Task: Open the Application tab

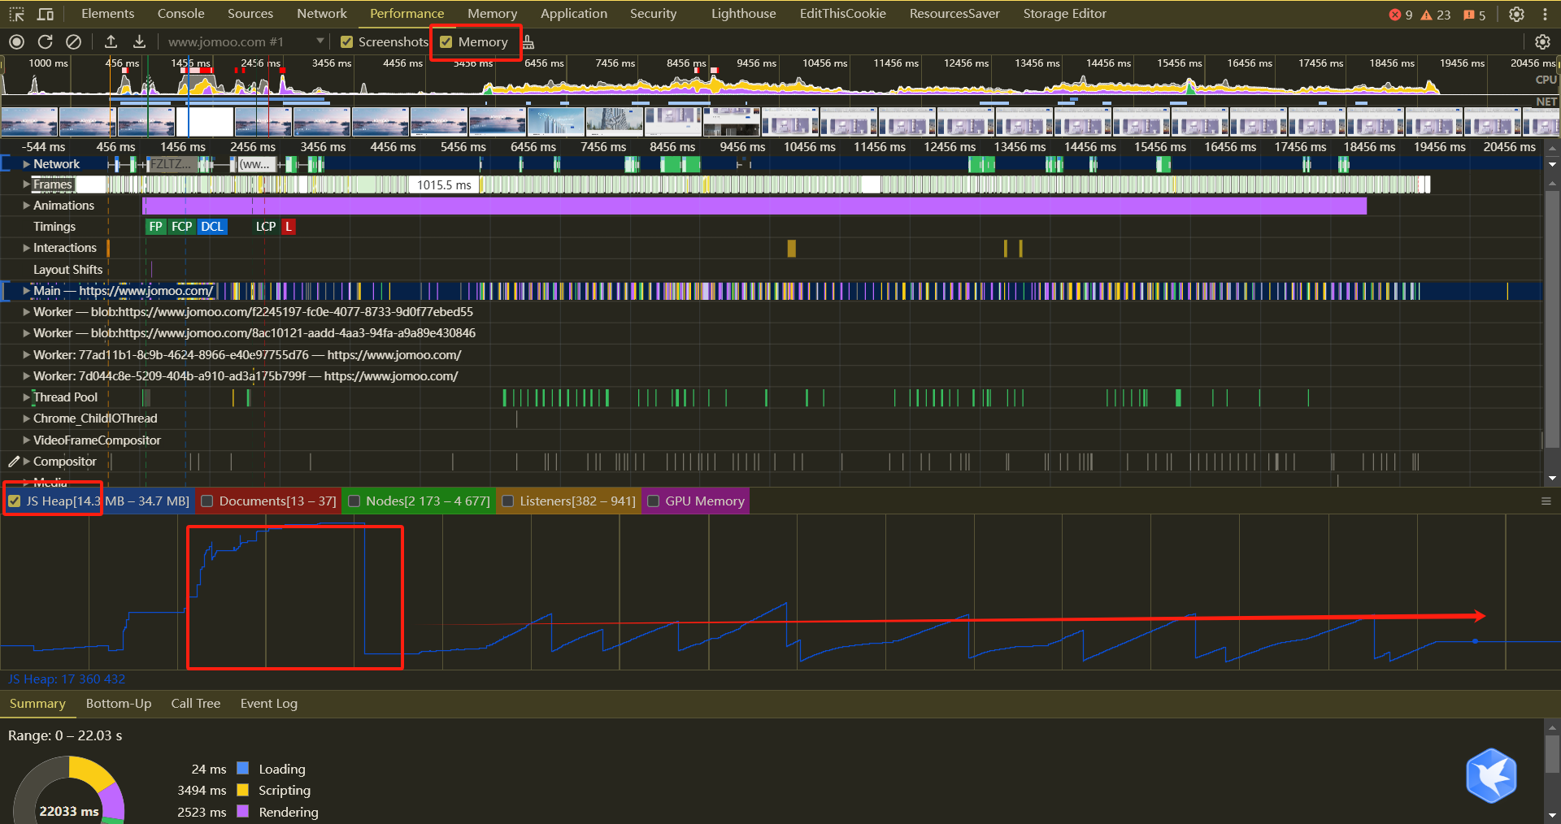Action: pyautogui.click(x=574, y=14)
